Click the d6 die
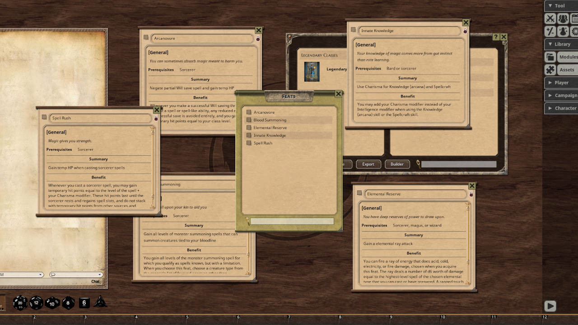The image size is (578, 325). 84,303
